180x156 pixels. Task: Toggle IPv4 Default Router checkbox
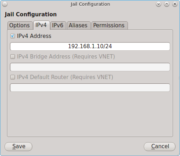12,77
